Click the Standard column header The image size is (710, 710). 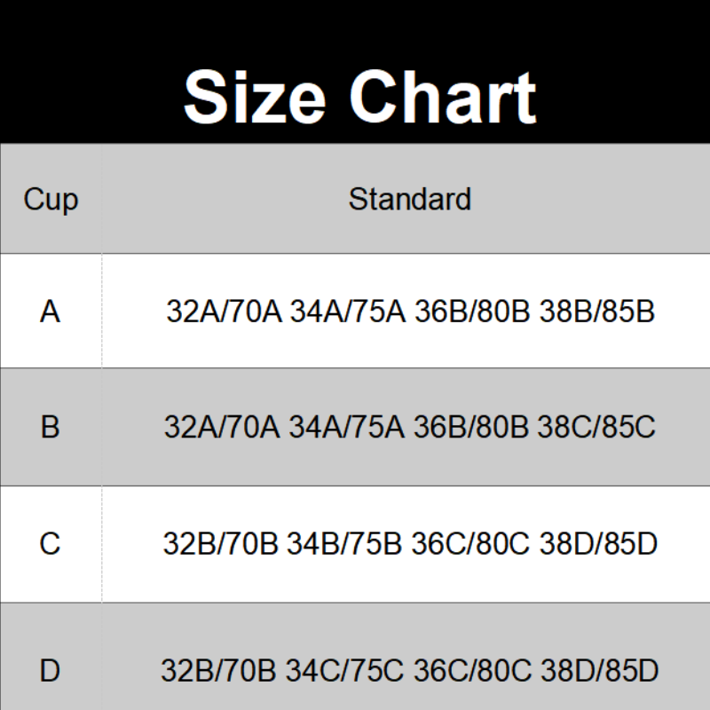409,199
